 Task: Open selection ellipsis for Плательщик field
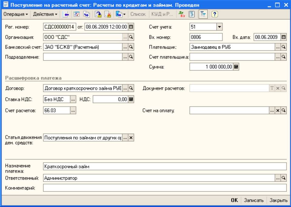[x=278, y=47]
